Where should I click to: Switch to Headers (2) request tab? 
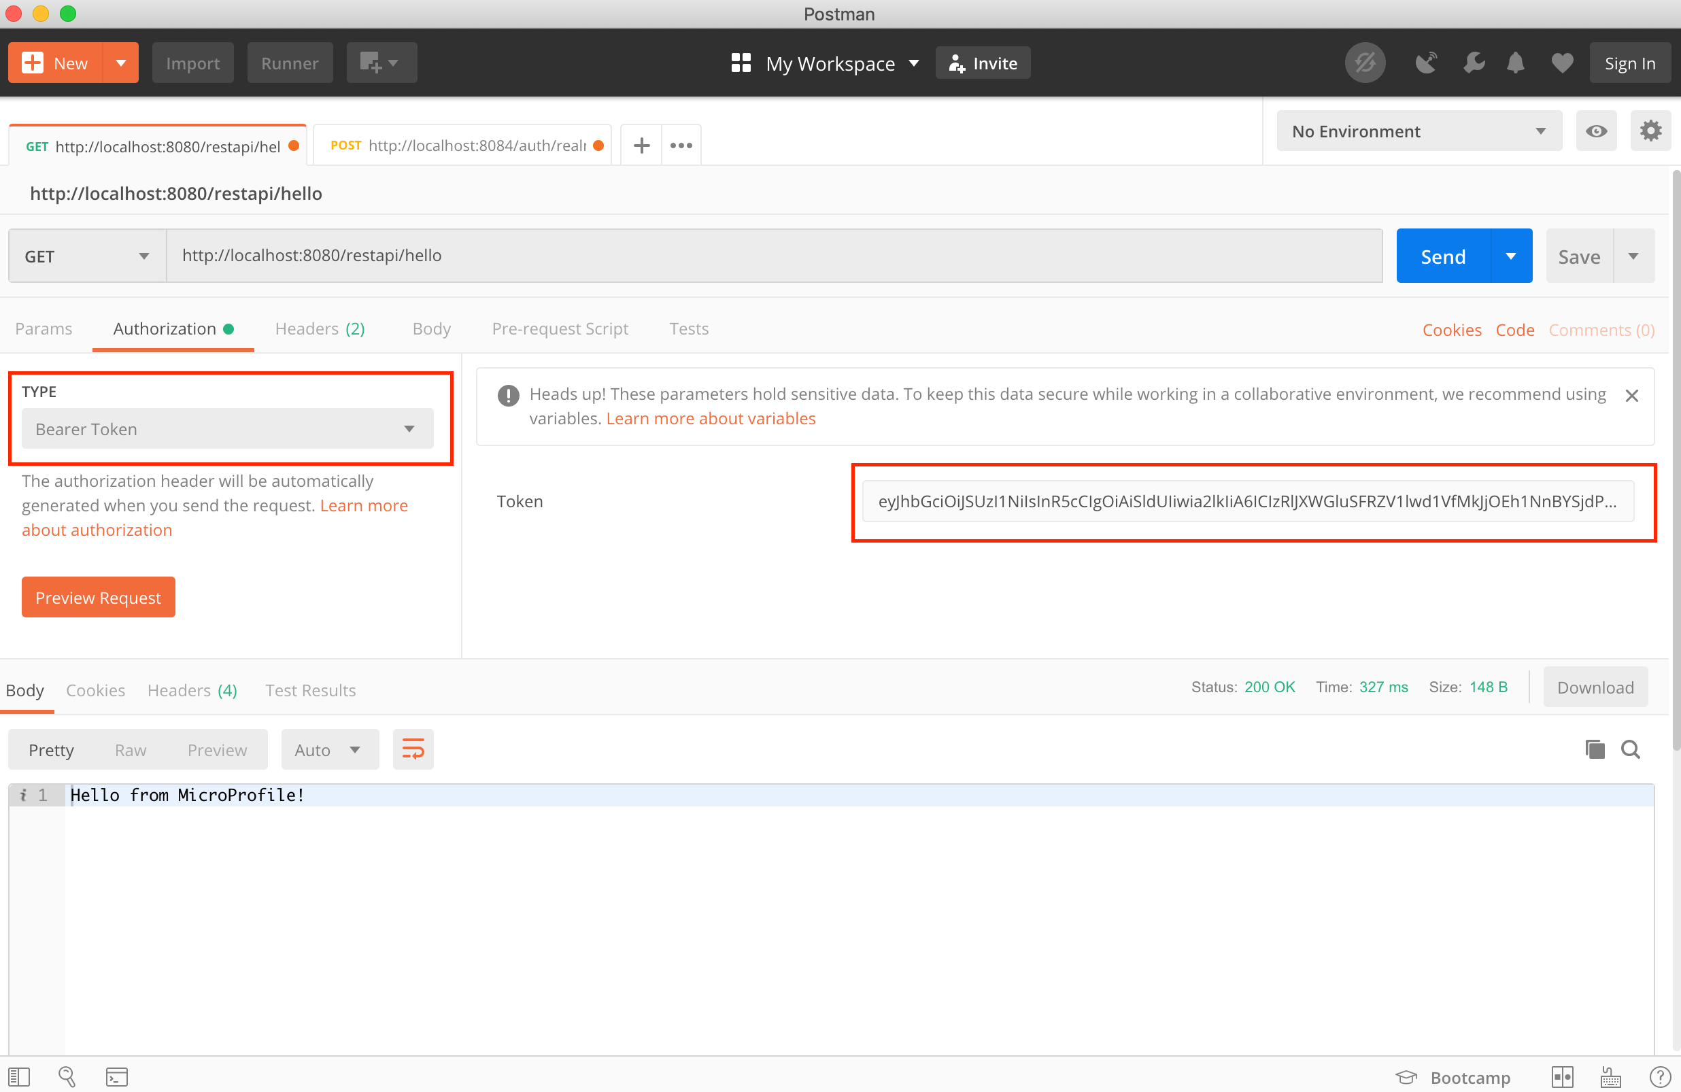[x=319, y=329]
